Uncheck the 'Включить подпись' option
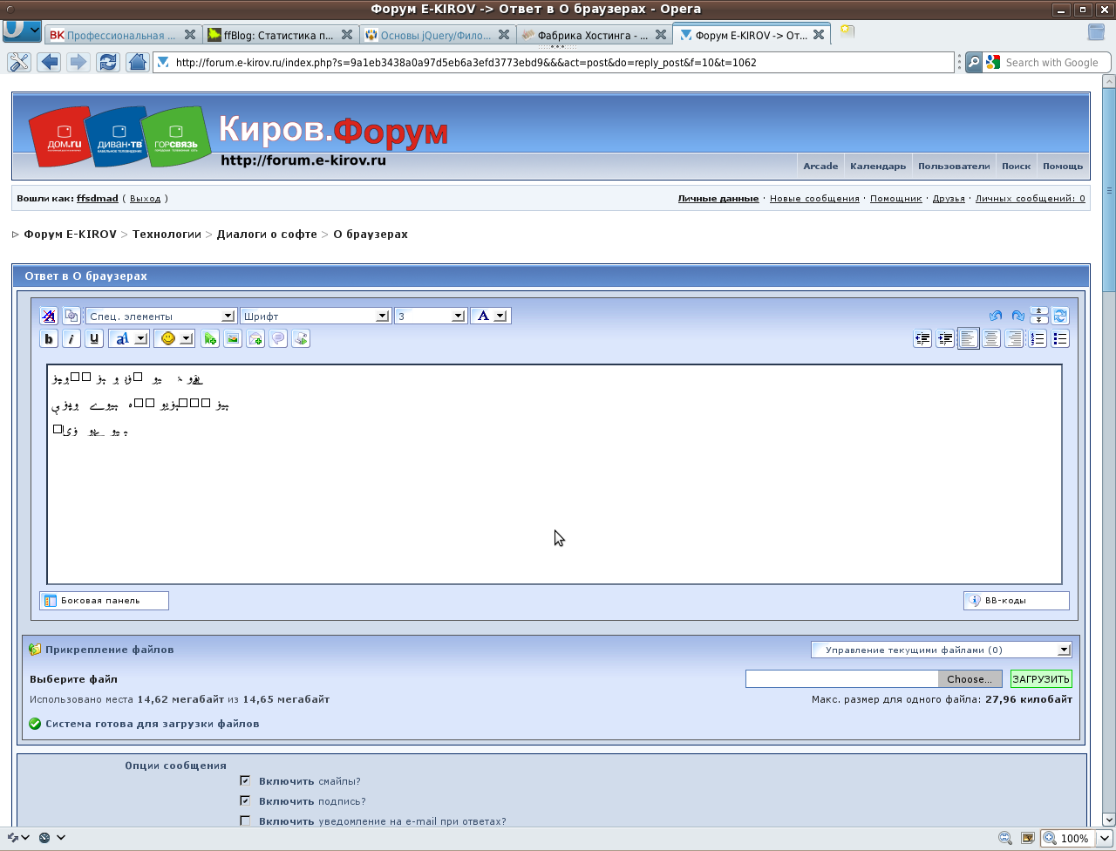The height and width of the screenshot is (851, 1116). [x=245, y=800]
